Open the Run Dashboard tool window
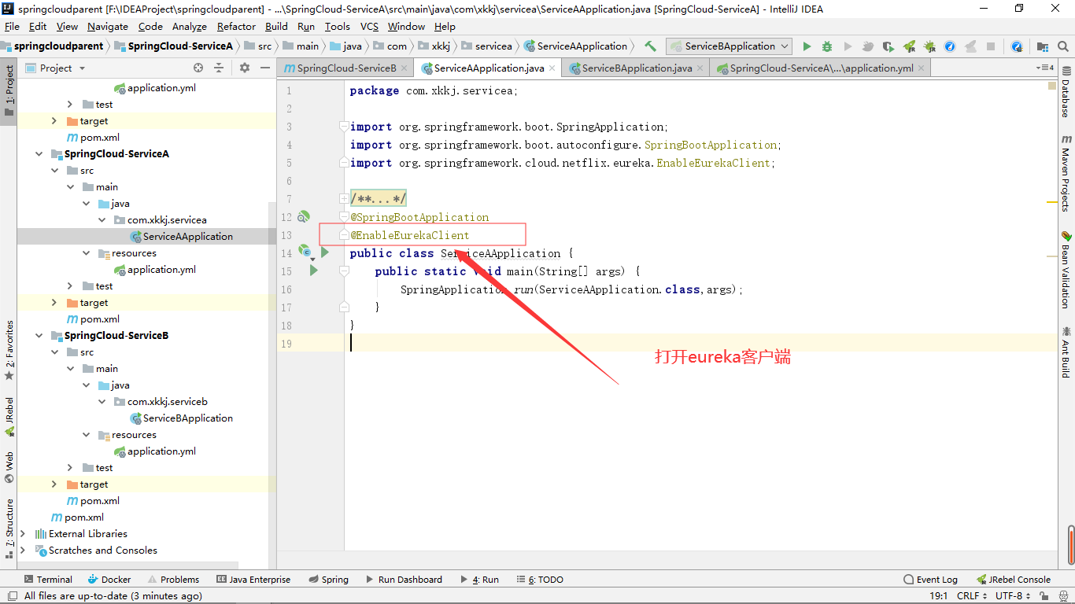Image resolution: width=1075 pixels, height=604 pixels. (403, 580)
